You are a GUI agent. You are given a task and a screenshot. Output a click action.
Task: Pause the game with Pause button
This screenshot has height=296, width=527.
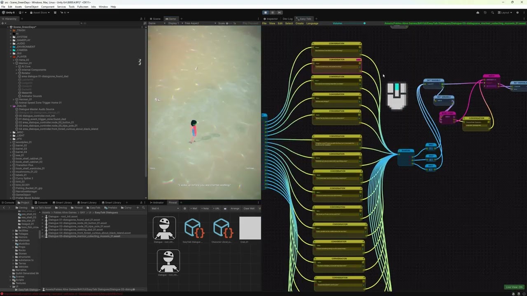click(272, 12)
